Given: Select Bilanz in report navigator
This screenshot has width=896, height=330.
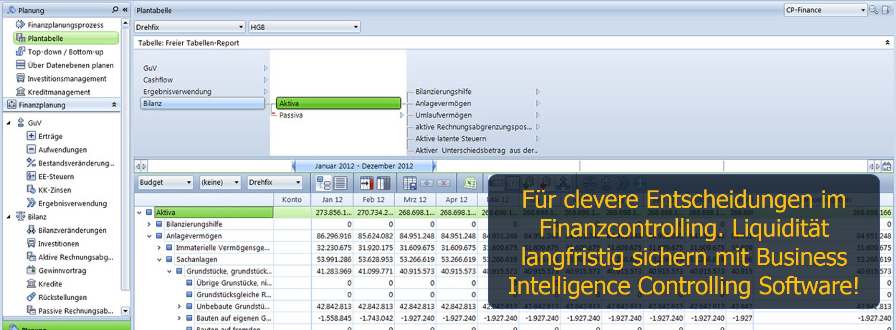Looking at the screenshot, I should [x=202, y=103].
